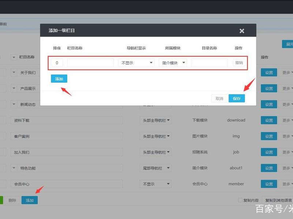Image resolution: width=293 pixels, height=219 pixels.
Task: Click the 排序 order field showing 0
Action: 57,63
